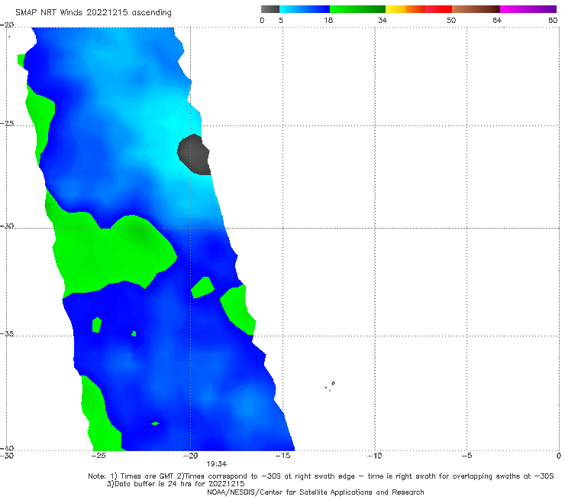Click the color bar label '64'
The height and width of the screenshot is (497, 565).
coord(497,21)
